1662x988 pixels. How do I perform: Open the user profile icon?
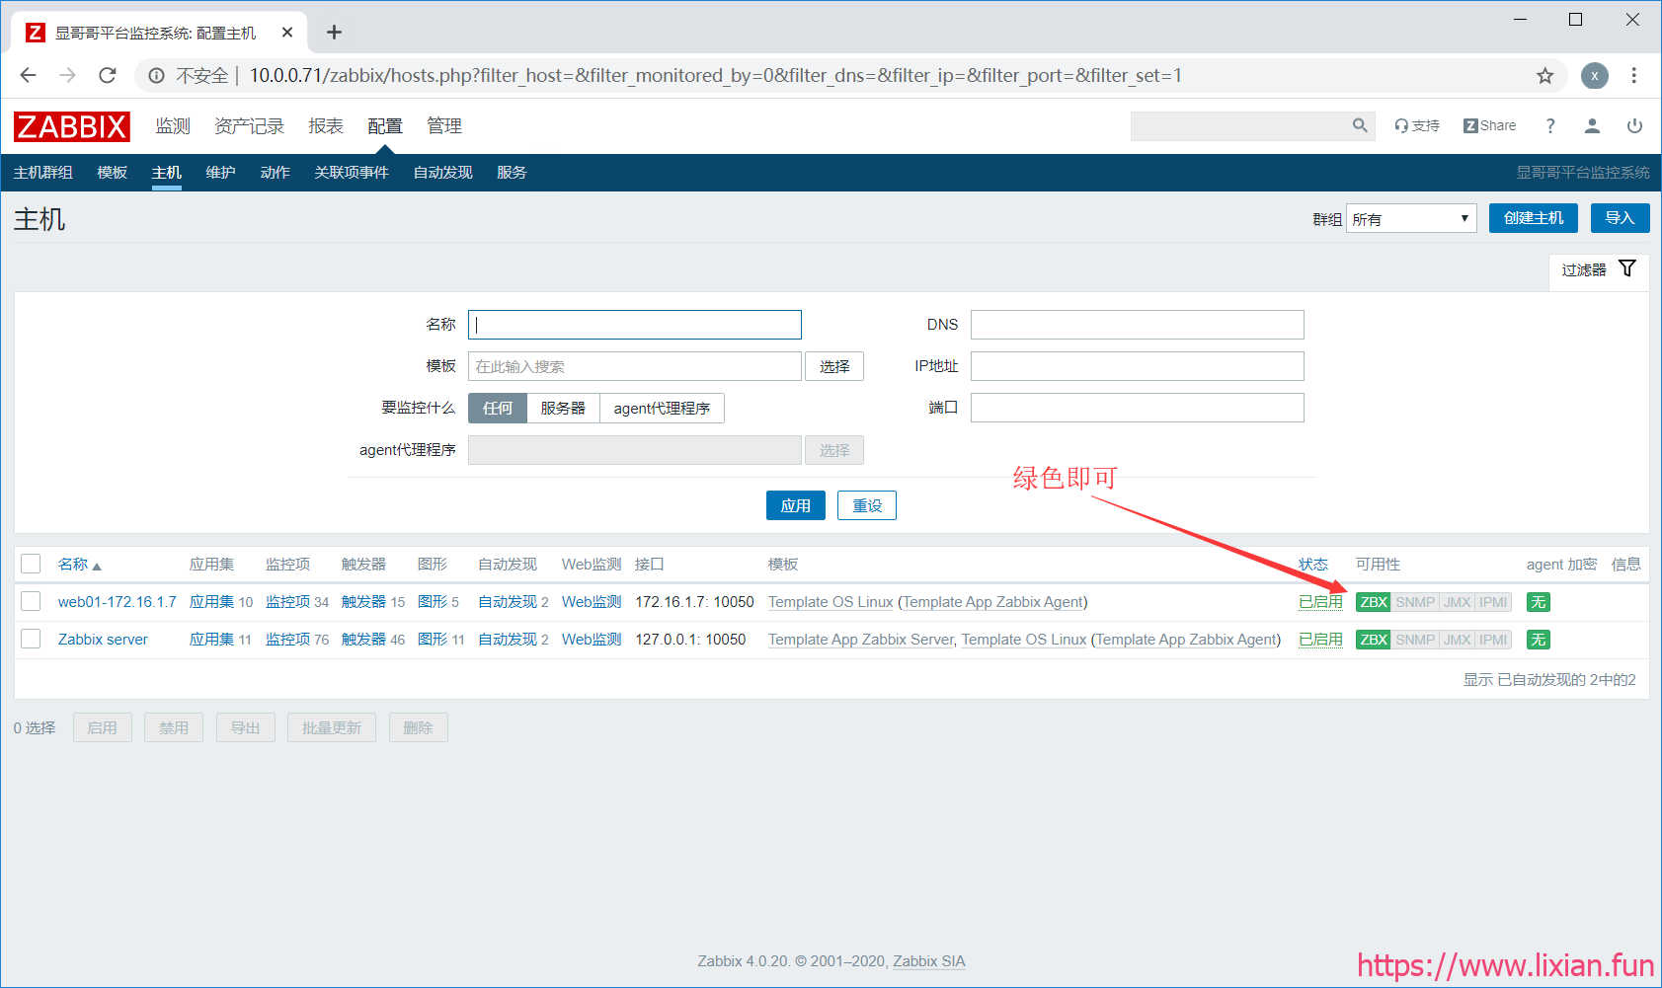(x=1592, y=125)
